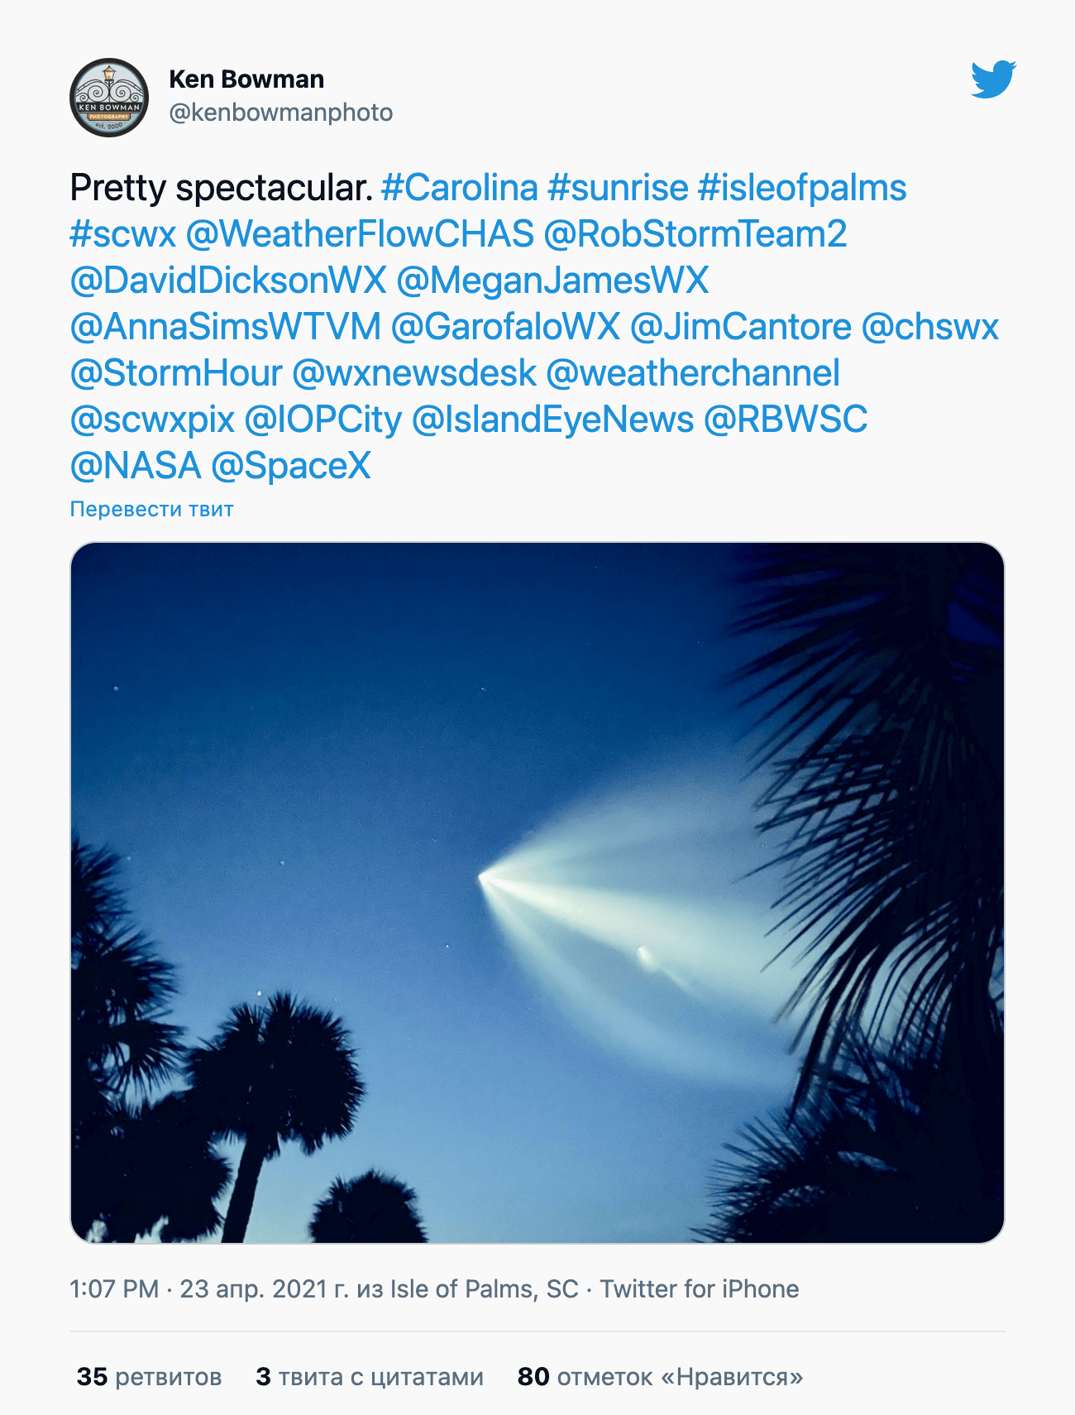Screen dimensions: 1075x1415
Task: Open Ken Bowman's profile avatar
Action: tap(109, 98)
